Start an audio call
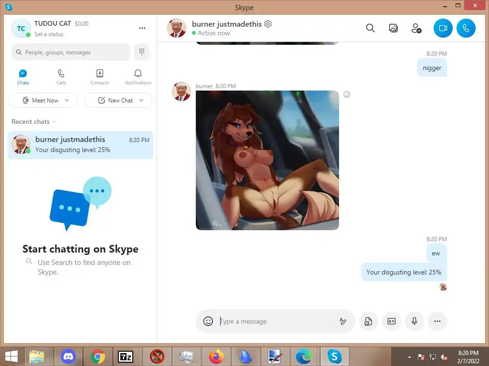This screenshot has height=366, width=489. pos(466,28)
